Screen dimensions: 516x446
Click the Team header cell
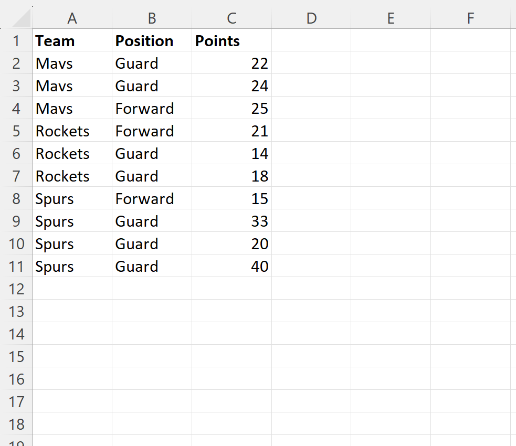(x=72, y=41)
